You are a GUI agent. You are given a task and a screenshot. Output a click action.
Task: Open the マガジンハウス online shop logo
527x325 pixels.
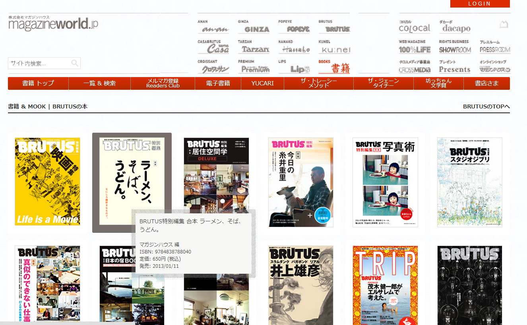tap(495, 67)
